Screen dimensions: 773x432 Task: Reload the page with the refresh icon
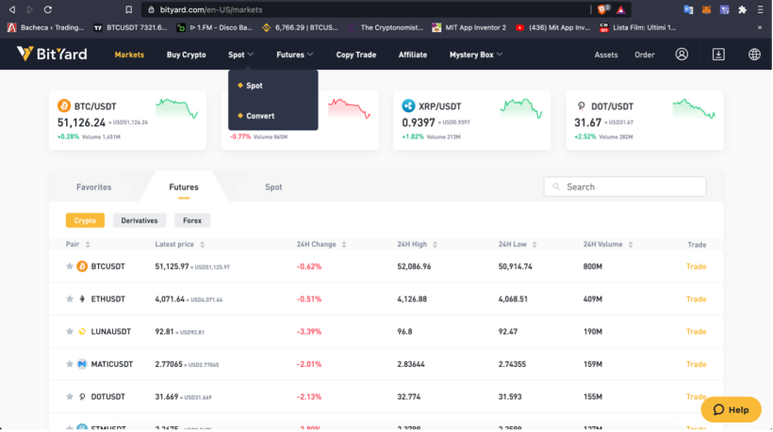48,9
